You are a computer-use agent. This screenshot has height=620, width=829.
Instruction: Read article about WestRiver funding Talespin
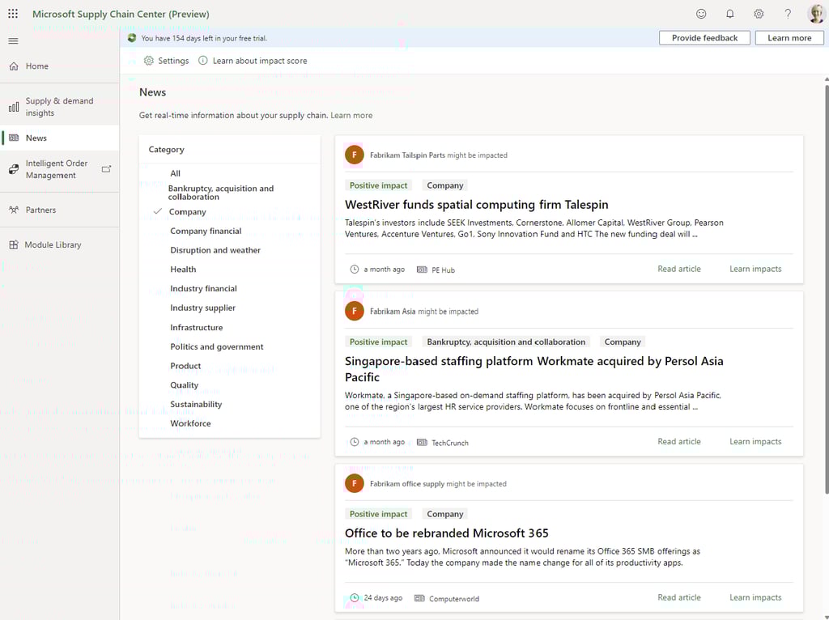(x=678, y=269)
